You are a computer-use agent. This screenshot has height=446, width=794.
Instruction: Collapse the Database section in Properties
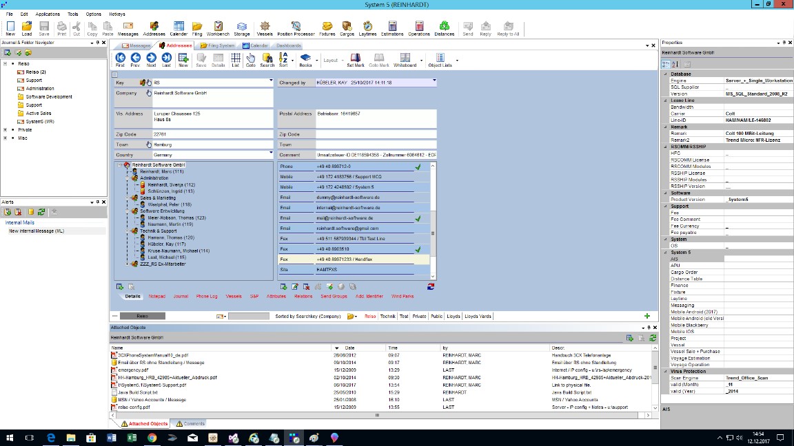[x=666, y=74]
